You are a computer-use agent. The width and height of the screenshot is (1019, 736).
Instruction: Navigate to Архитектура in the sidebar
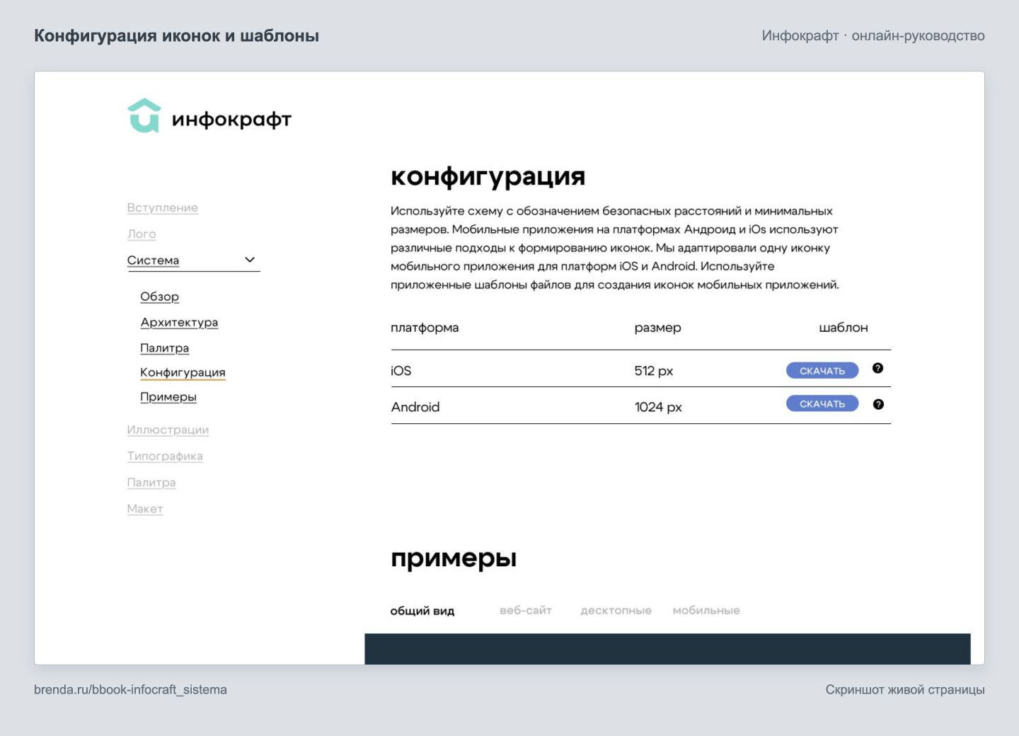[179, 323]
